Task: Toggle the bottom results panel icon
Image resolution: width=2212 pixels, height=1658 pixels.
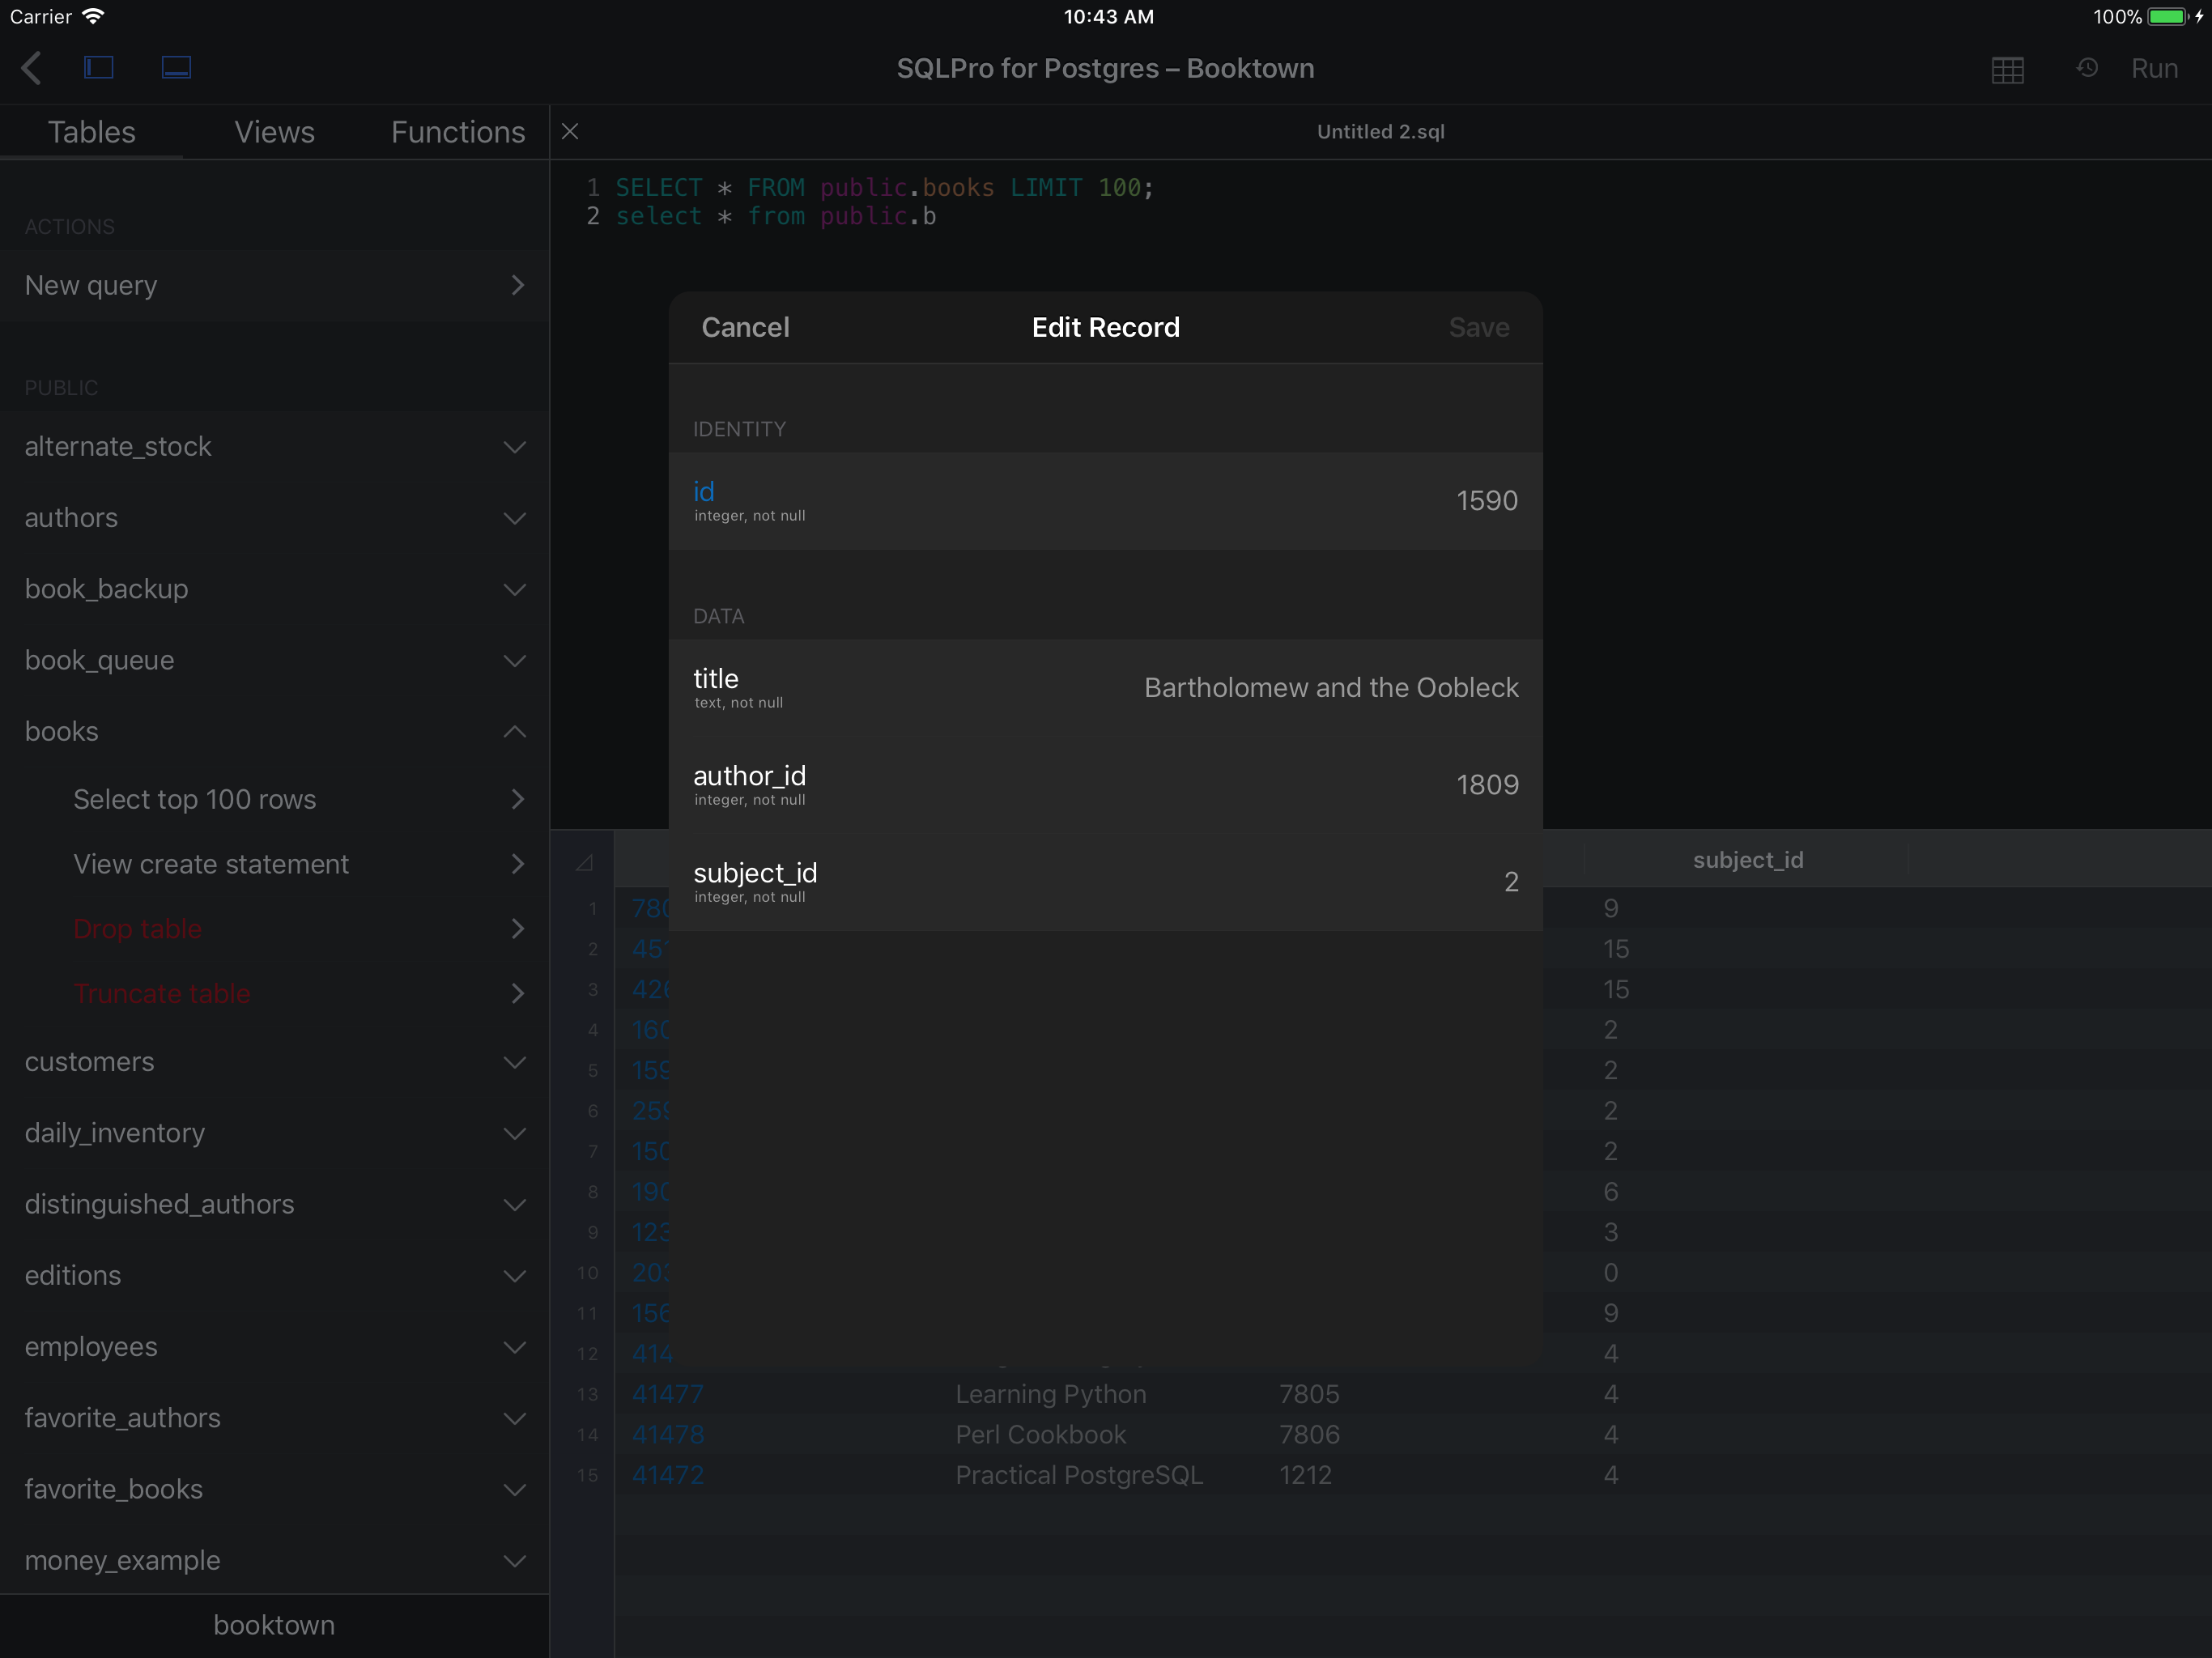Action: click(x=176, y=68)
